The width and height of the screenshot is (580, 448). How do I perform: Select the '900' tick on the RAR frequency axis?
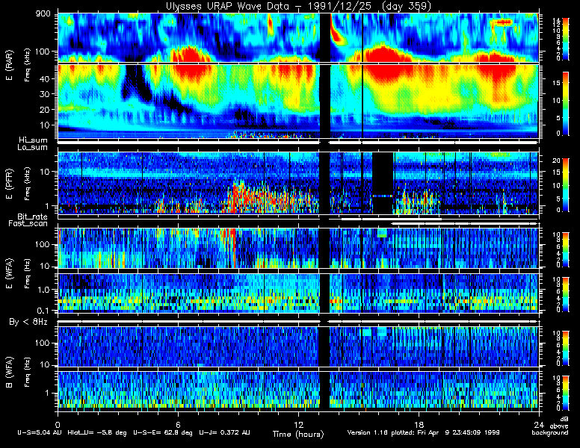[x=43, y=14]
